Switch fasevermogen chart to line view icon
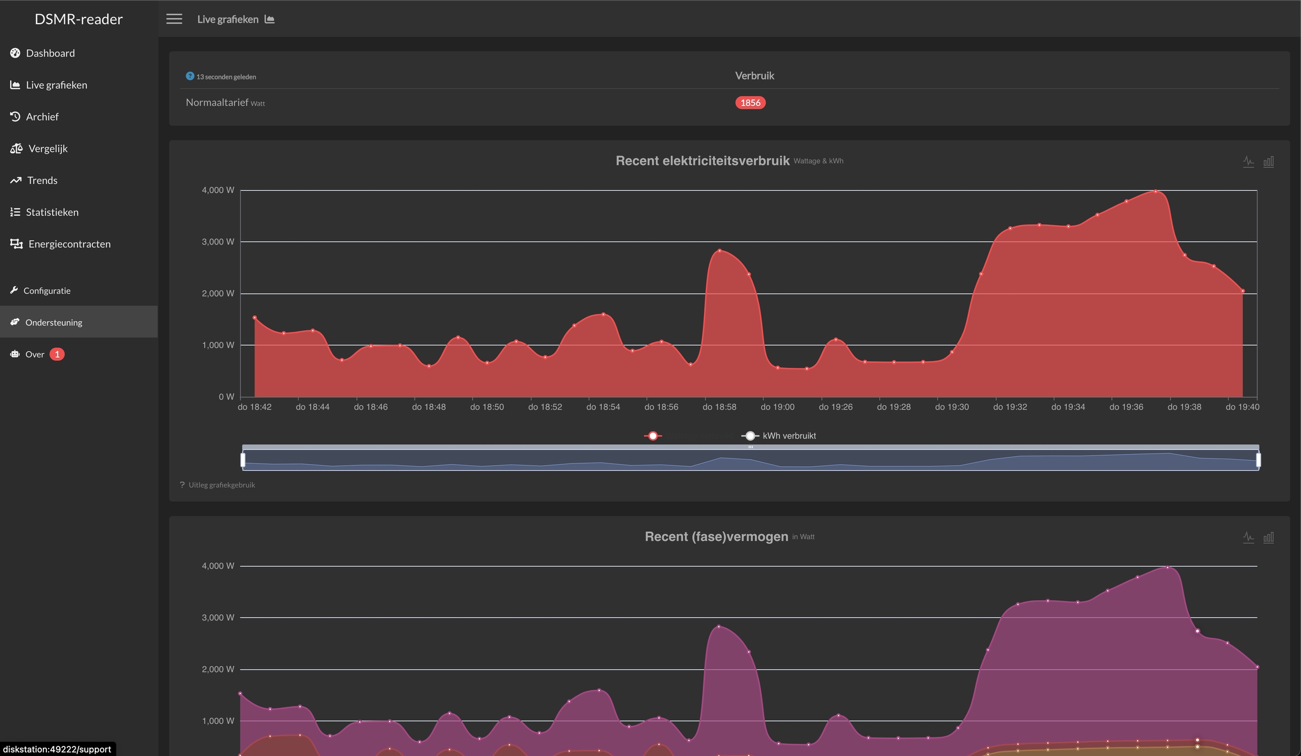1301x756 pixels. 1248,537
